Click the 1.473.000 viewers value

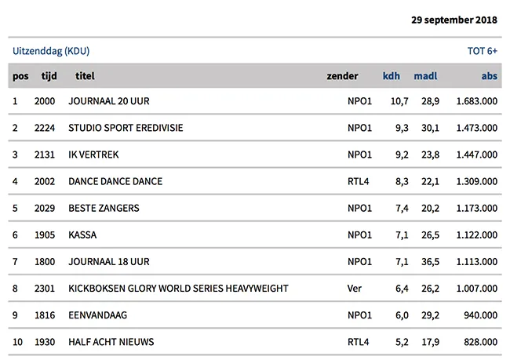point(477,128)
